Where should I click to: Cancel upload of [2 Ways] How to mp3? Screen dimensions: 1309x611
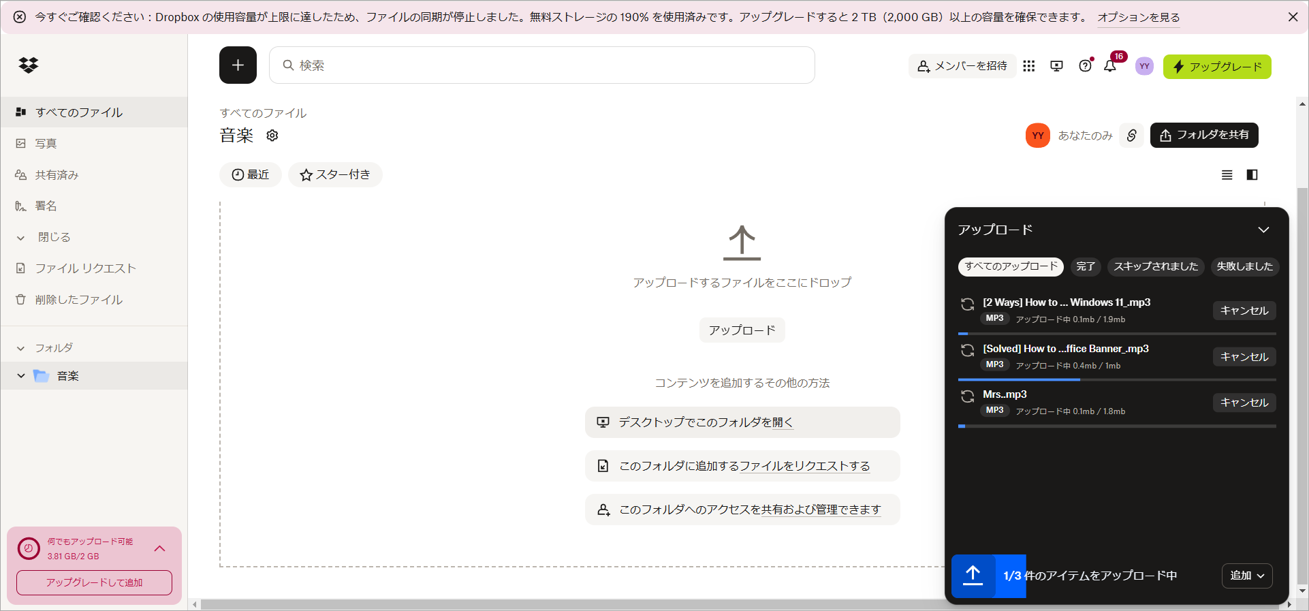coord(1244,311)
